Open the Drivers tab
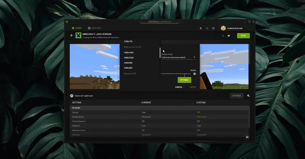 point(94,28)
